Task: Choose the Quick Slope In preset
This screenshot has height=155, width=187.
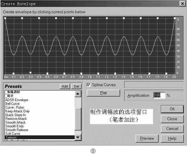Action: [16, 115]
